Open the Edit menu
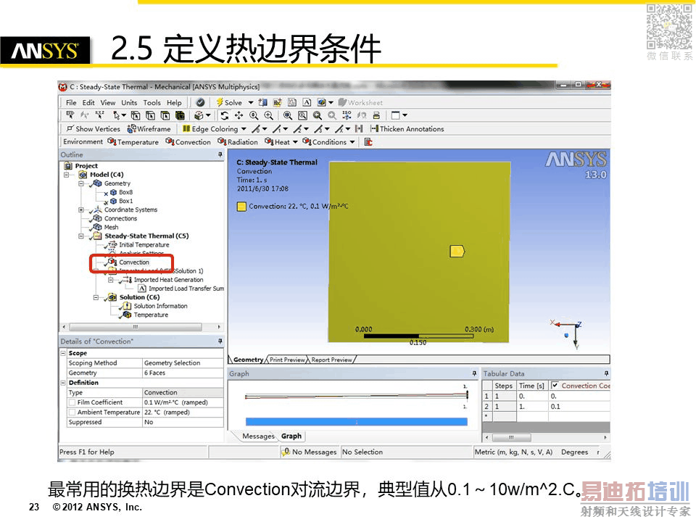 point(88,102)
